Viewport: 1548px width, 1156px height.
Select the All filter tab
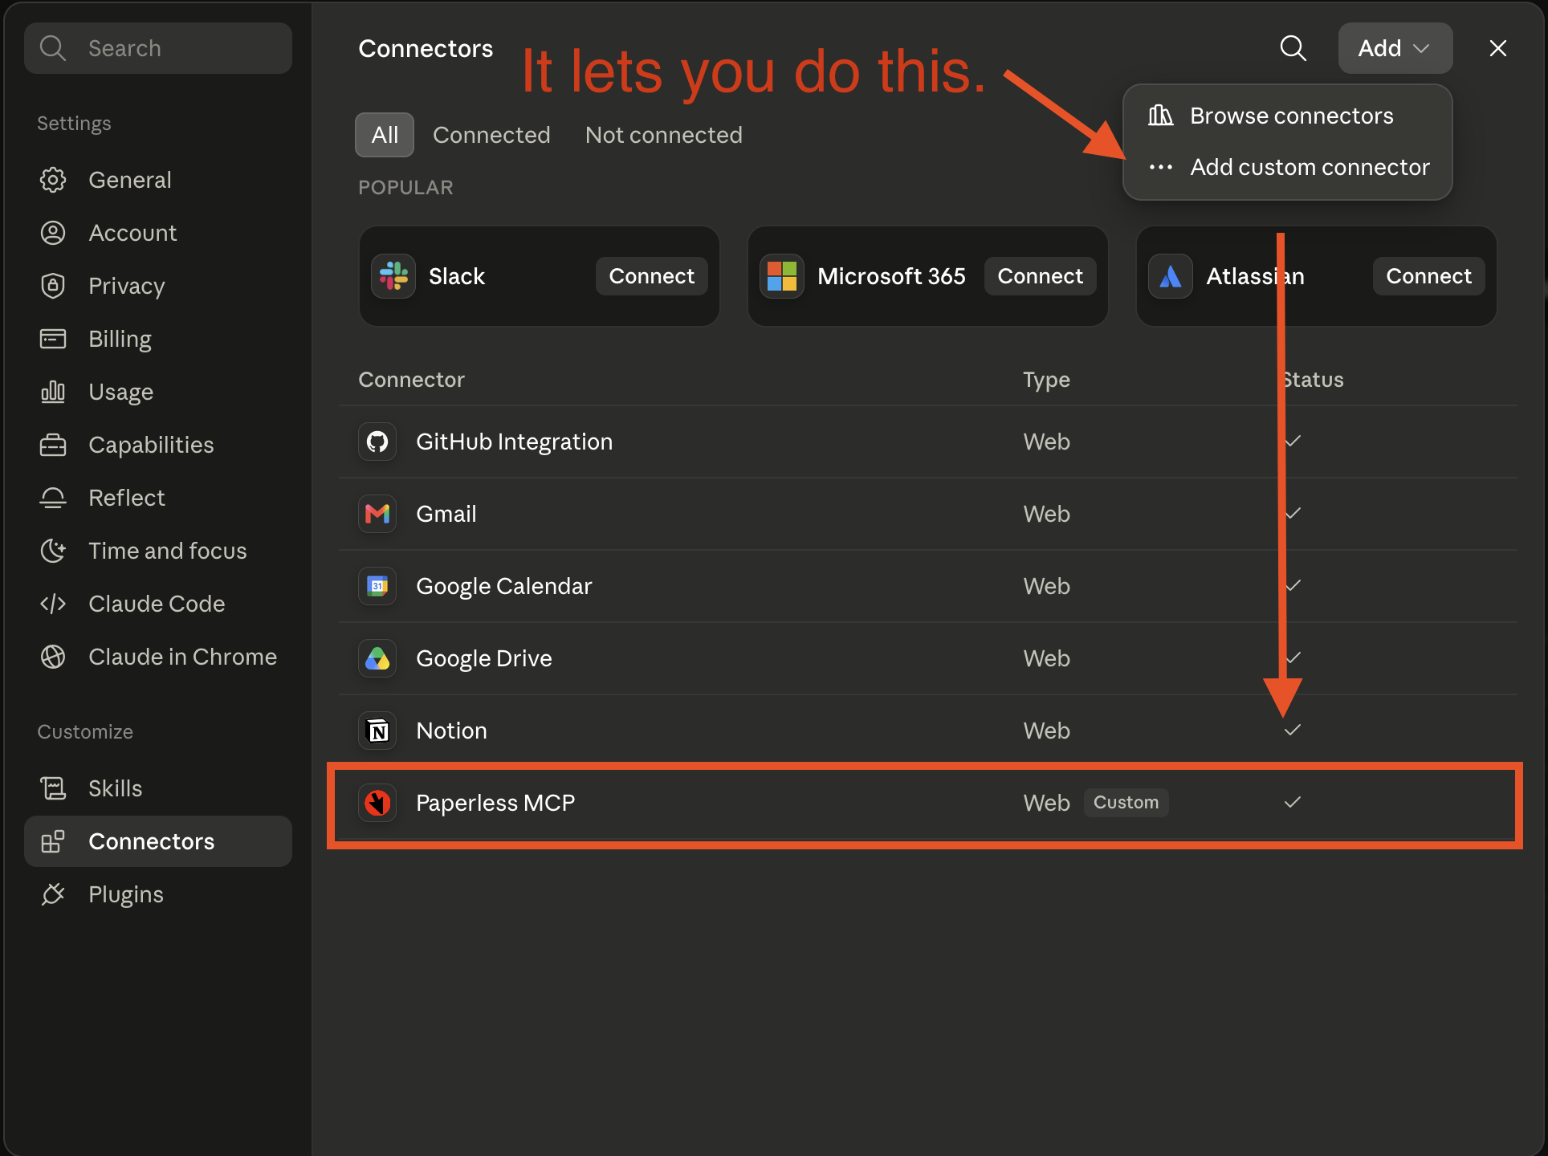[x=385, y=135]
